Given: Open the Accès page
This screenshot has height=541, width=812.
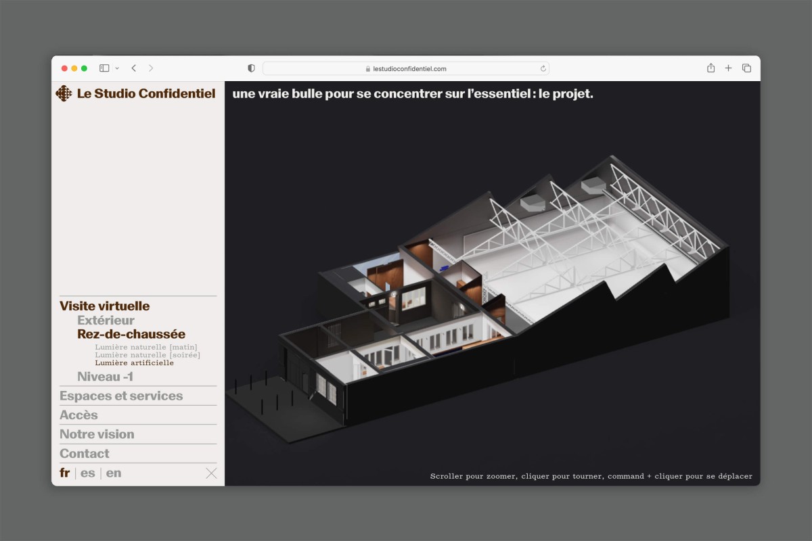Looking at the screenshot, I should [x=79, y=415].
